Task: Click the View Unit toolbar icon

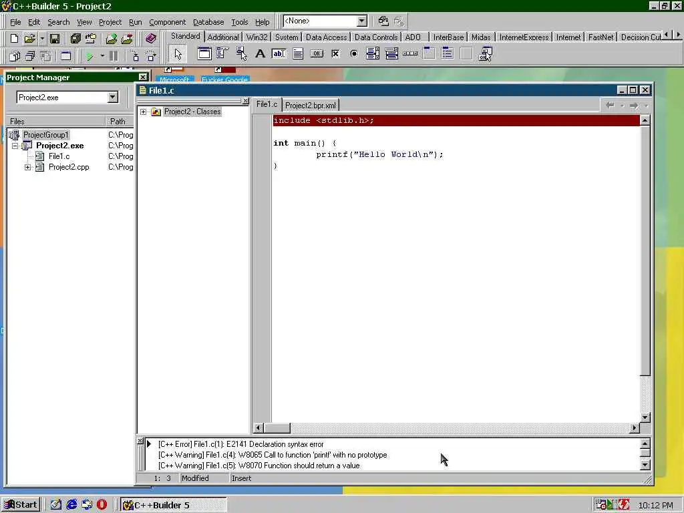Action: tap(15, 56)
